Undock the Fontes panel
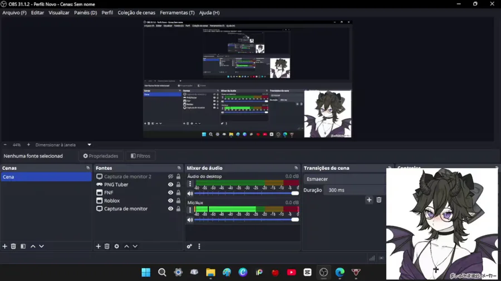This screenshot has height=281, width=501. tap(179, 168)
